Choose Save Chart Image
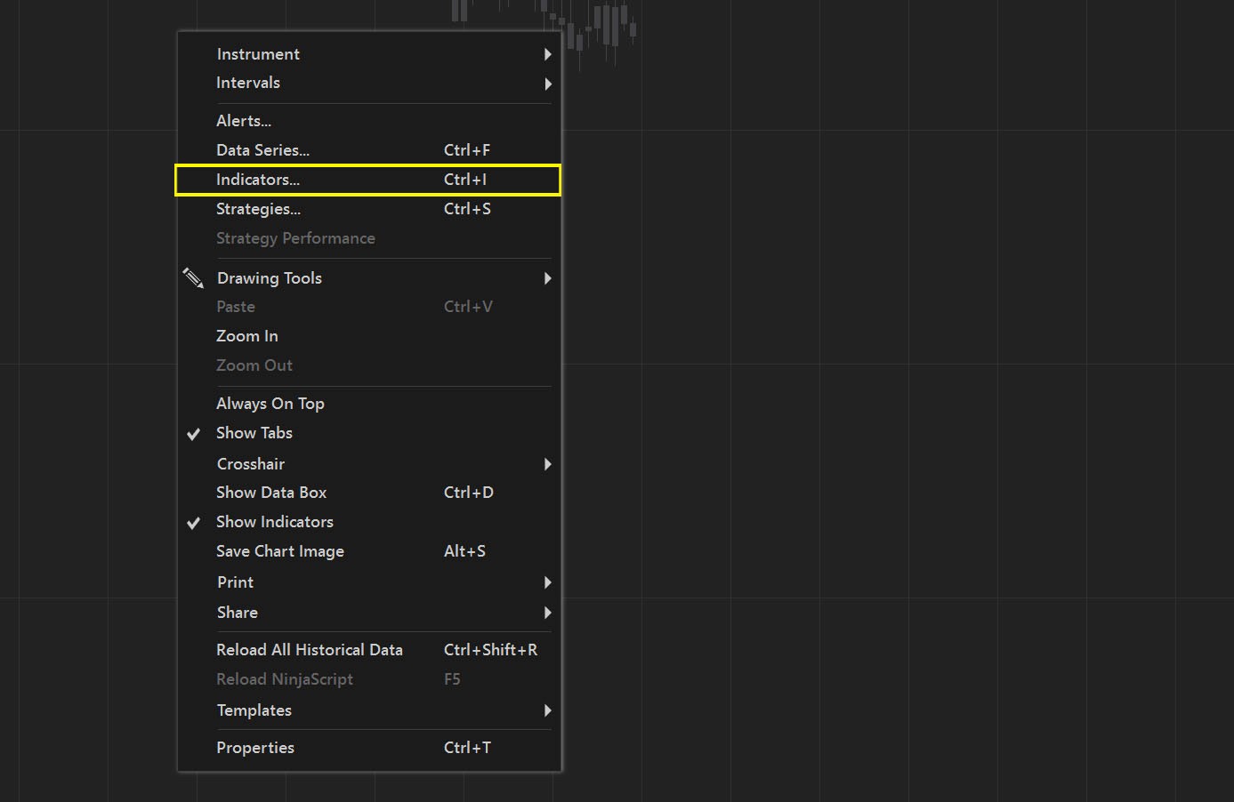 (x=279, y=551)
